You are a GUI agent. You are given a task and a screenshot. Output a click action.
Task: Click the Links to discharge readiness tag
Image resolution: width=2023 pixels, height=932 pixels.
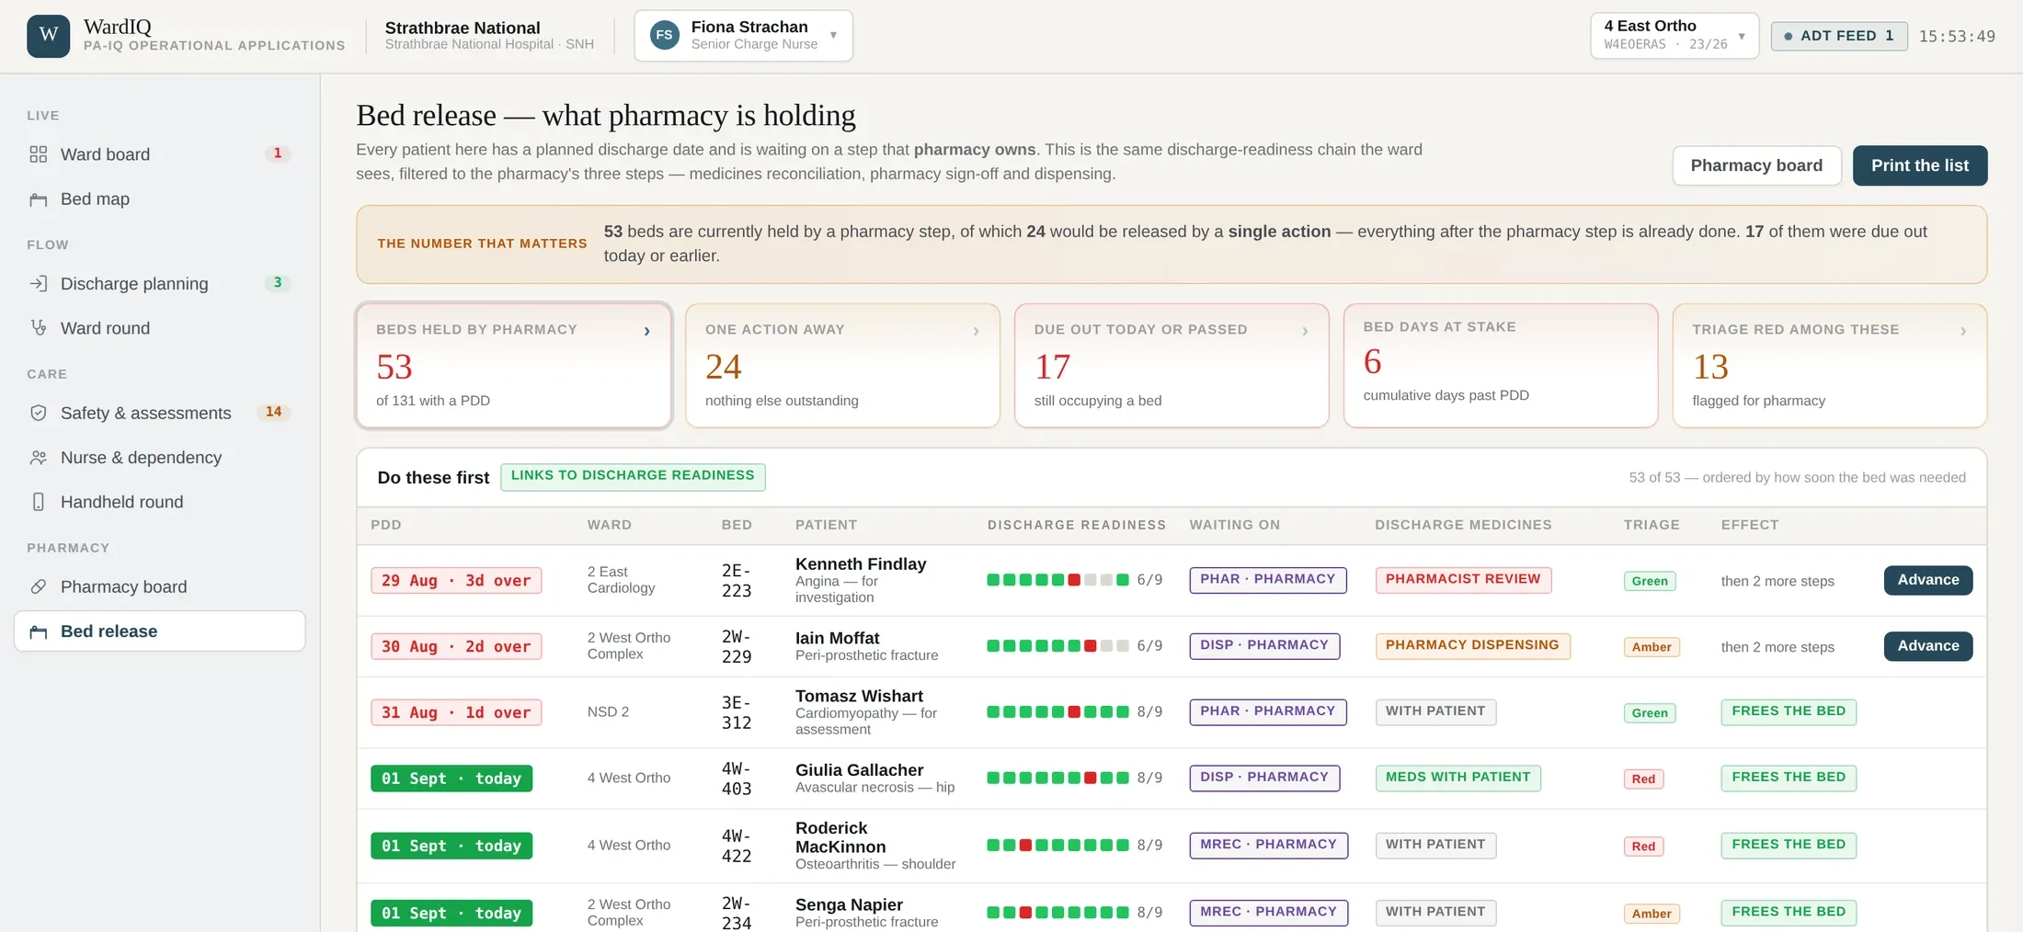pos(633,476)
